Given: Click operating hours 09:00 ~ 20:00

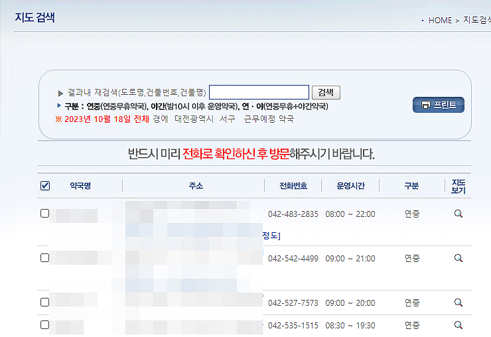Looking at the screenshot, I should click(x=350, y=303).
